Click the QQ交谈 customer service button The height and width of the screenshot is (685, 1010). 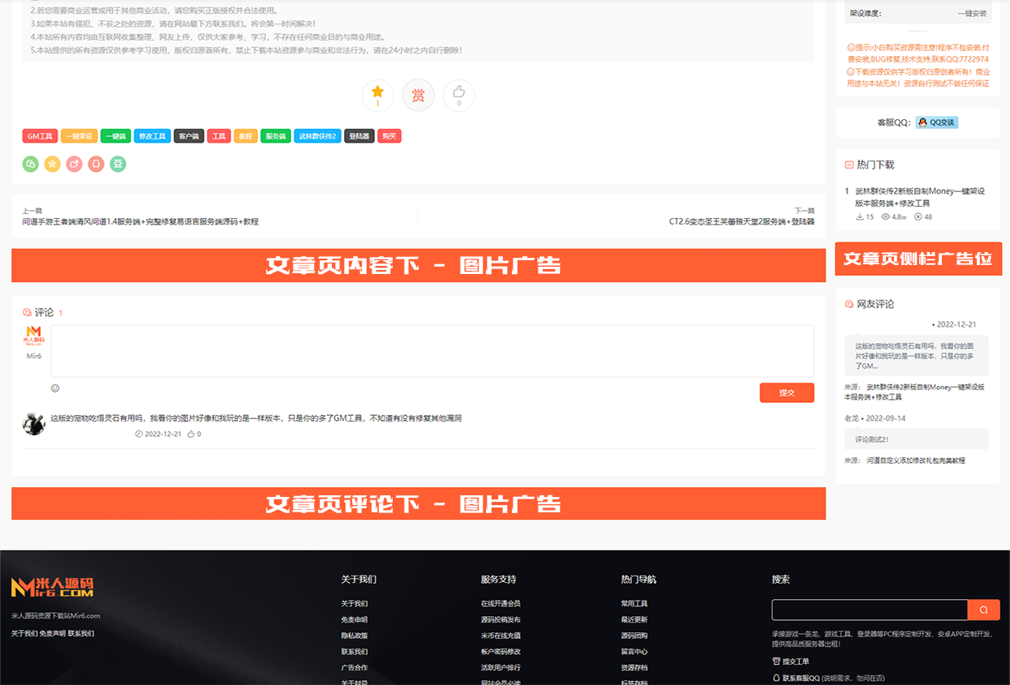(x=937, y=122)
